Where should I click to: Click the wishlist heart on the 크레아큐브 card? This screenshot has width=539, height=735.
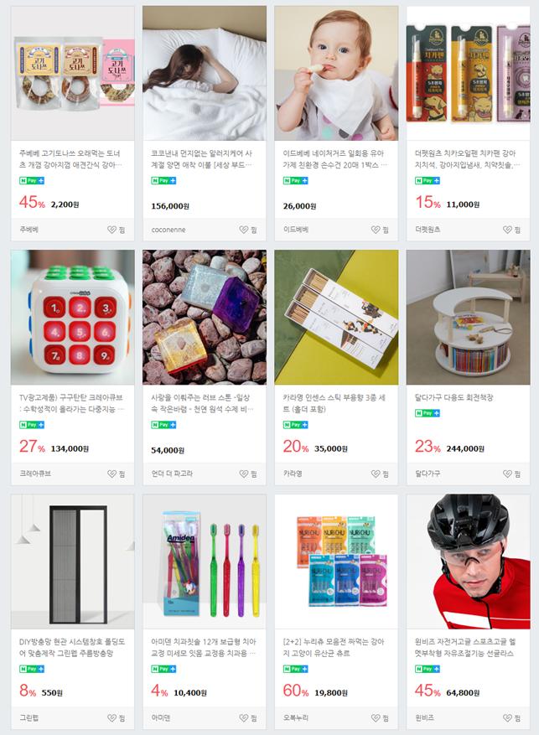click(116, 474)
